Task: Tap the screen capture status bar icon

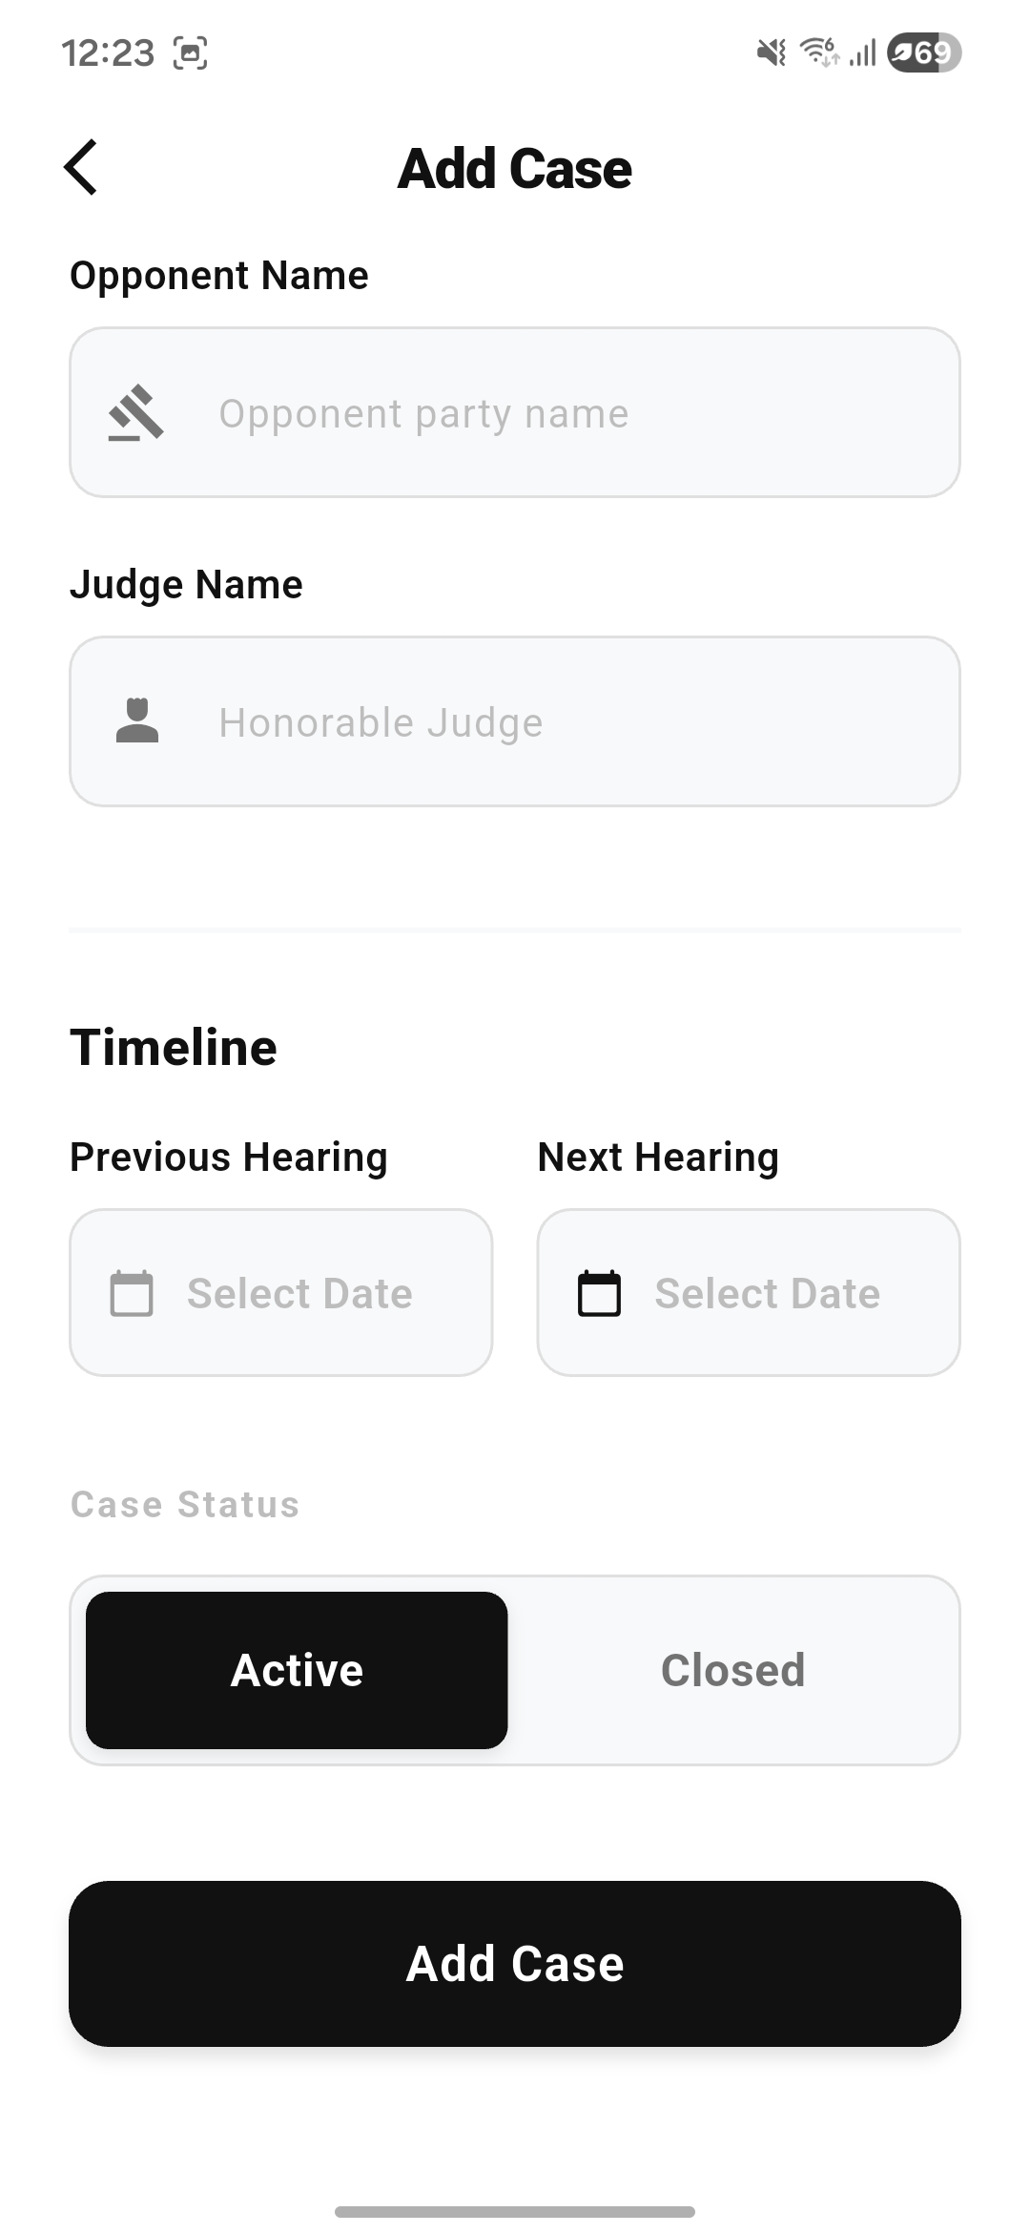Action: pyautogui.click(x=191, y=53)
